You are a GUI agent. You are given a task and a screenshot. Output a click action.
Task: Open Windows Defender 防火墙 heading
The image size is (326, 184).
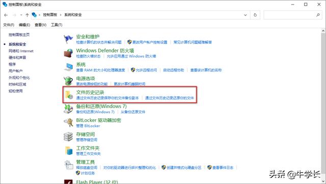(105, 50)
